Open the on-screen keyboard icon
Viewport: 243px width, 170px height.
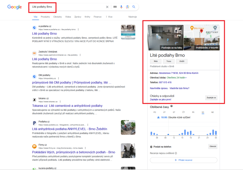115,7
